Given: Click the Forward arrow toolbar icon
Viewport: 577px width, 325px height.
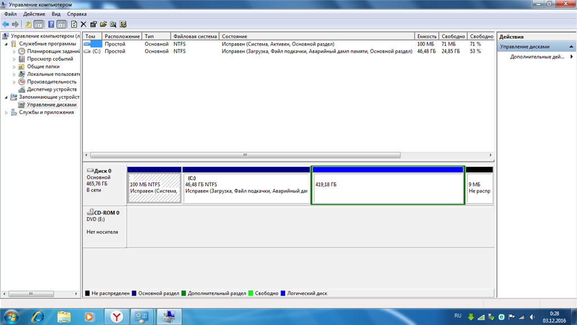Looking at the screenshot, I should click(x=15, y=25).
